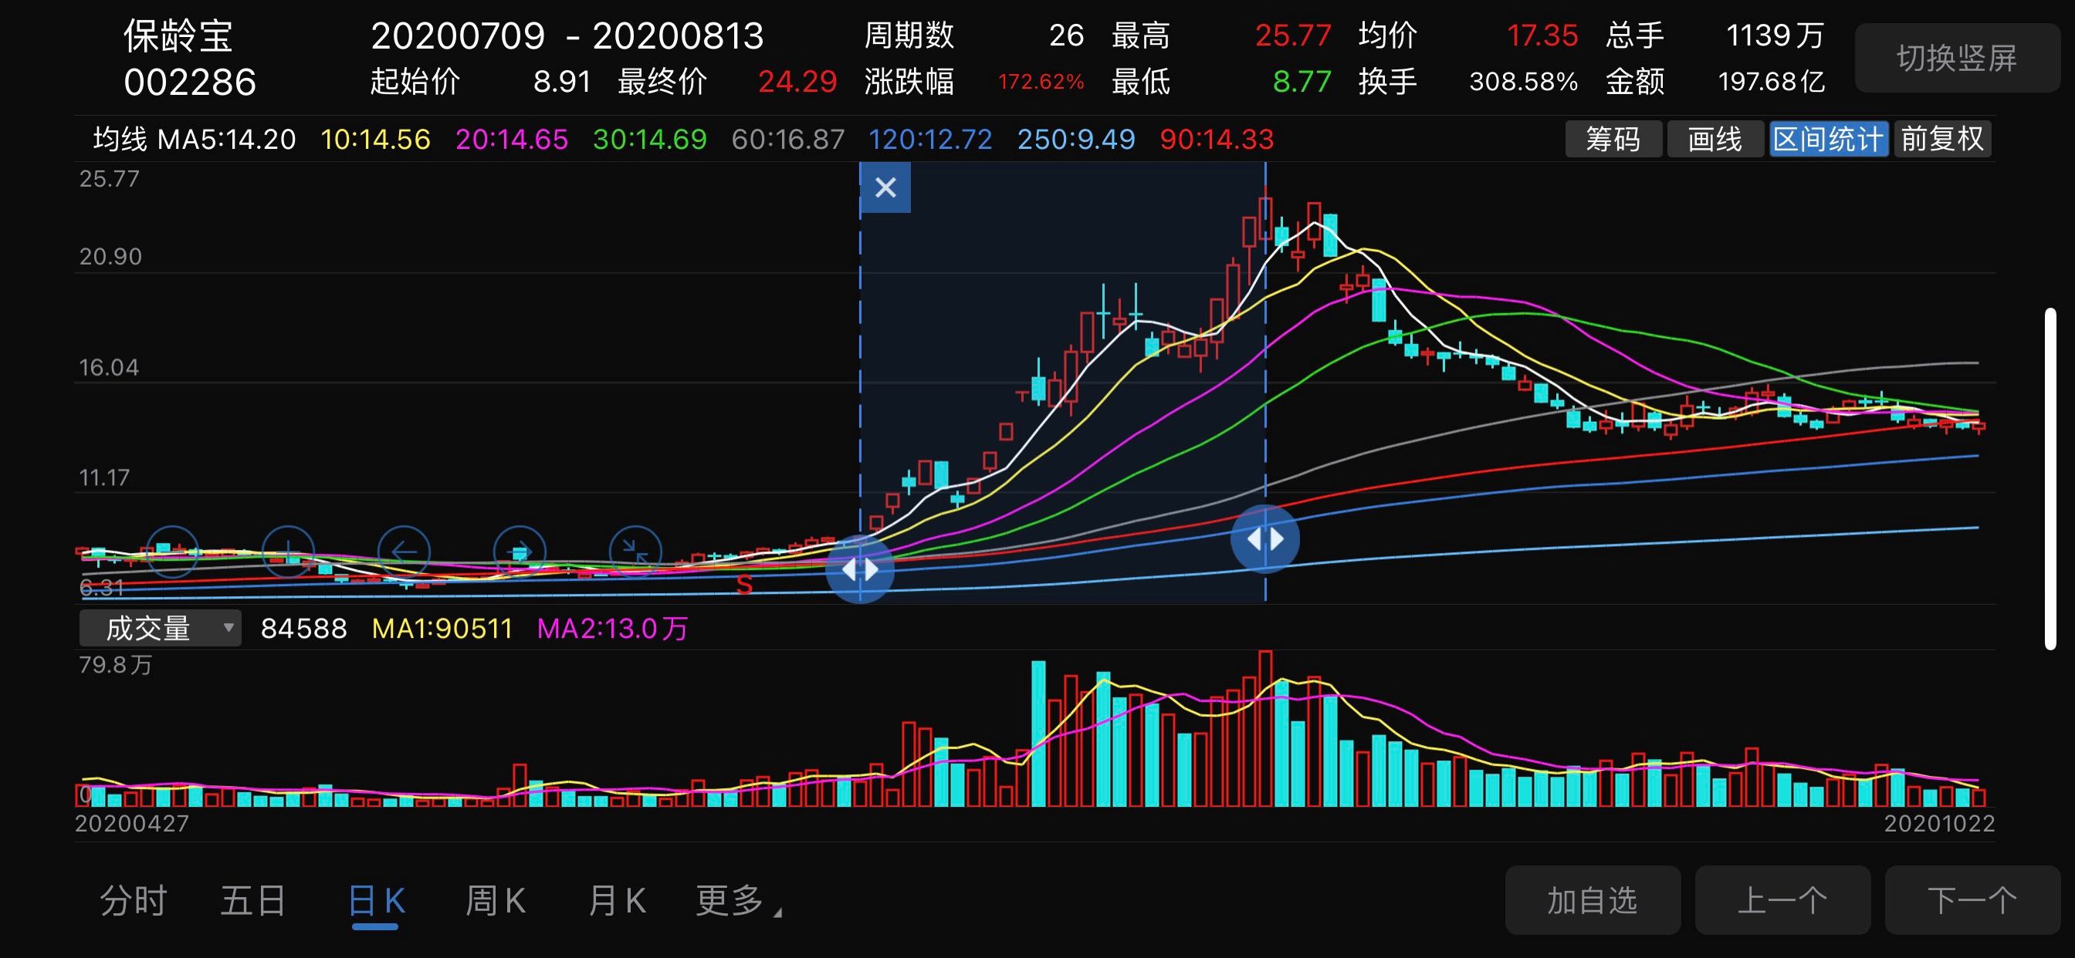Go to previous stock with 上一个
The image size is (2075, 958).
point(1782,900)
